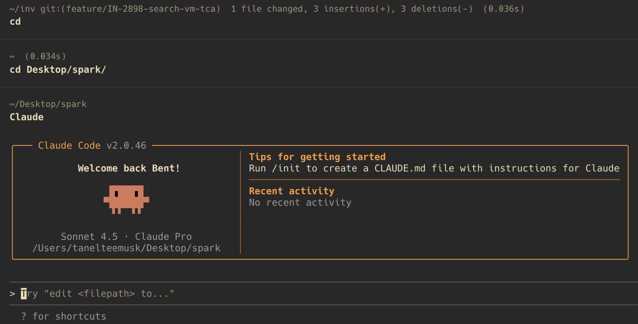Screen dimensions: 638x324
Task: Click version text 'v2.0.46'
Action: [126, 146]
